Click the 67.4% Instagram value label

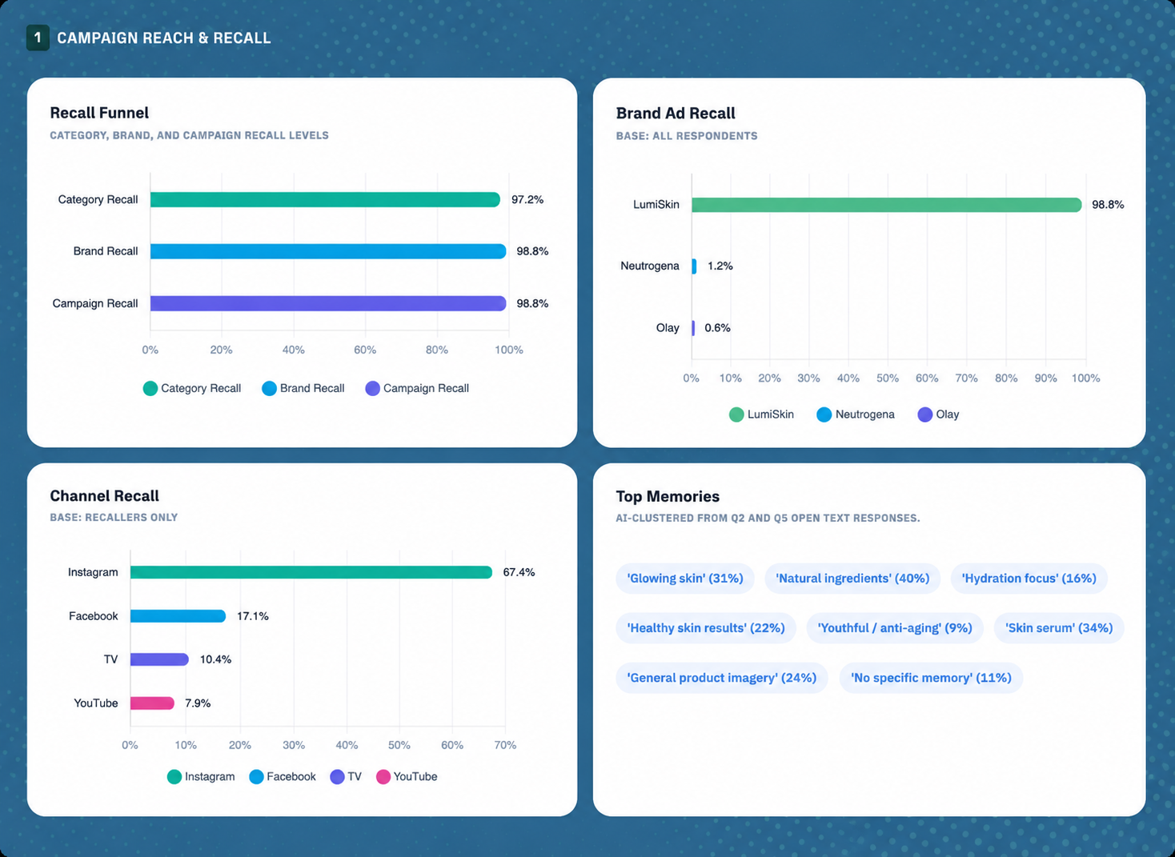click(x=519, y=572)
